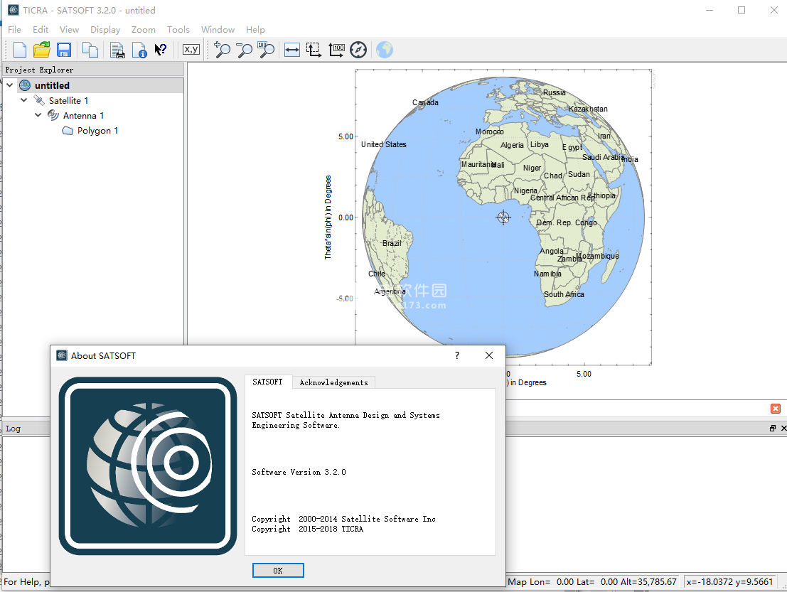Click the United States map label
This screenshot has height=592, width=787.
tap(384, 144)
